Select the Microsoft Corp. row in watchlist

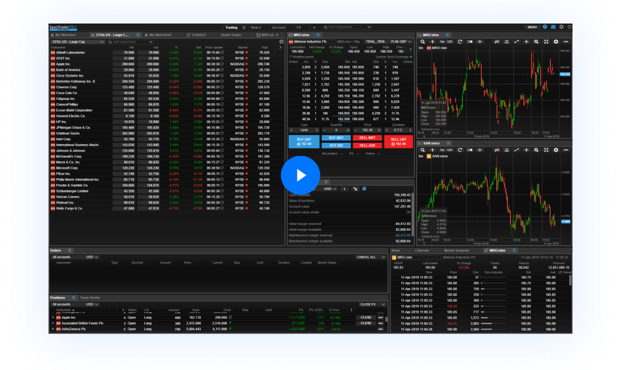click(167, 168)
